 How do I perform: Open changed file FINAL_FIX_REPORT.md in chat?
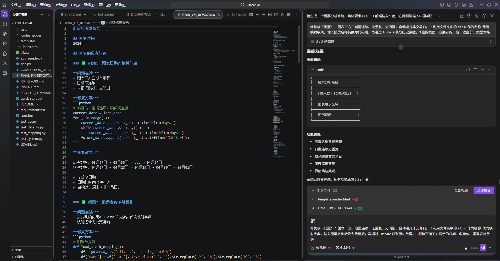coord(335,208)
